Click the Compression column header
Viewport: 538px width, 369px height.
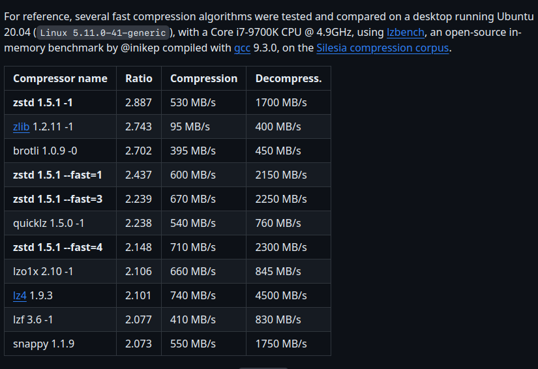coord(203,78)
